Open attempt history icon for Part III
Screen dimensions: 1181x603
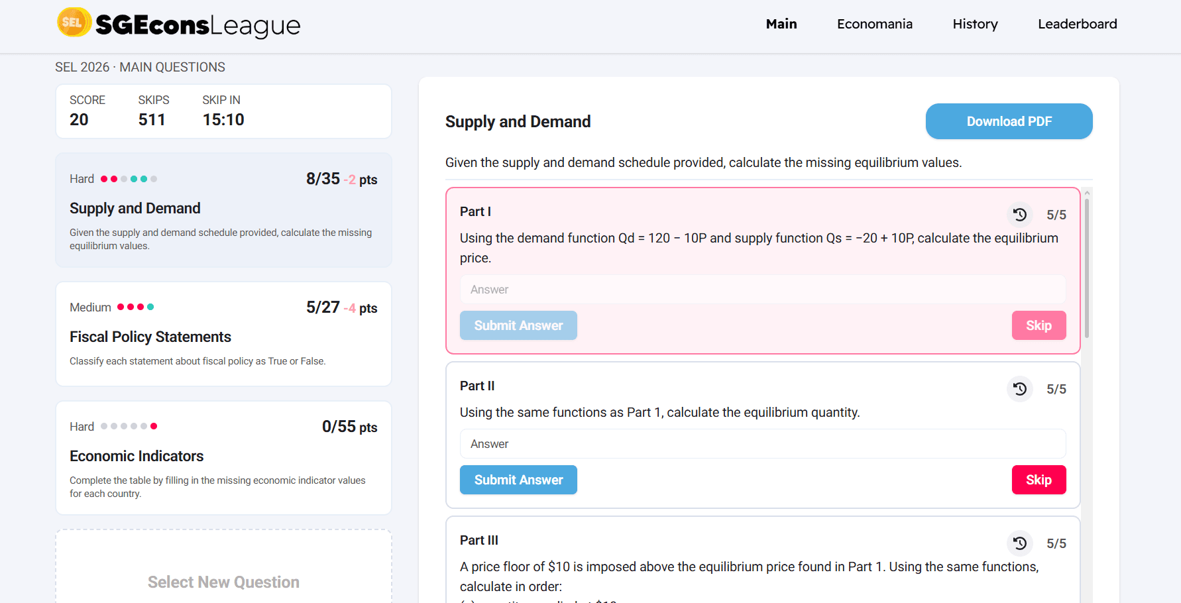click(1020, 543)
